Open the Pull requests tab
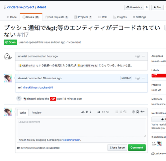The height and width of the screenshot is (161, 166). tap(57, 17)
